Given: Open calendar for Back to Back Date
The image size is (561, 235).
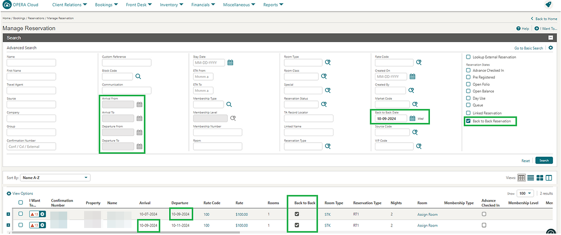Looking at the screenshot, I should [412, 119].
